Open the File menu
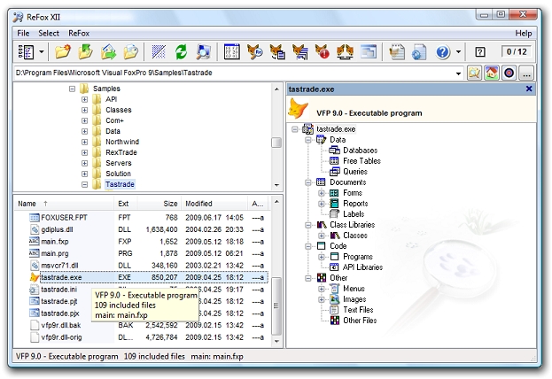Viewport: 552px width, 379px height. click(x=23, y=33)
